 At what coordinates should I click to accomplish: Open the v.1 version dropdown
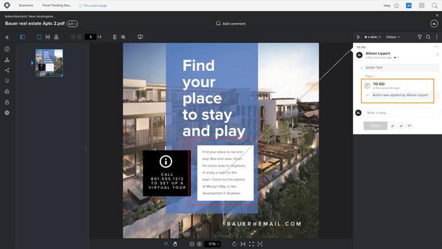pos(72,24)
